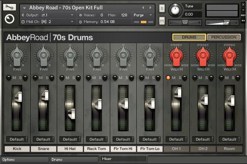This screenshot has height=164, width=247.
Task: Turn the OH 1 red WIDTH knob
Action: coord(176,56)
